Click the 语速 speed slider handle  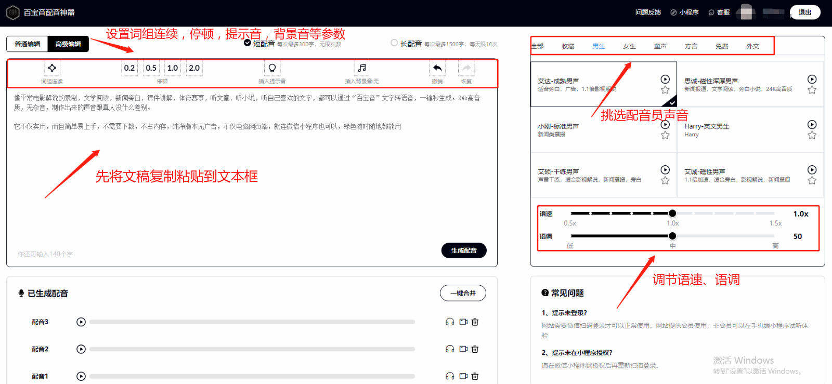(672, 213)
